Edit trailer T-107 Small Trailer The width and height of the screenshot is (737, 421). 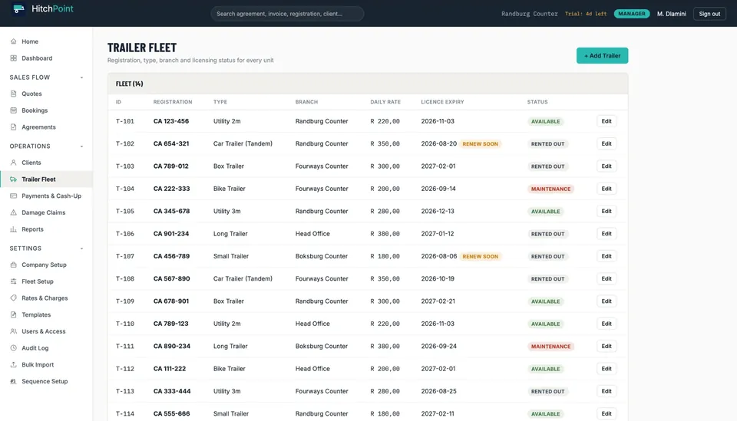606,256
